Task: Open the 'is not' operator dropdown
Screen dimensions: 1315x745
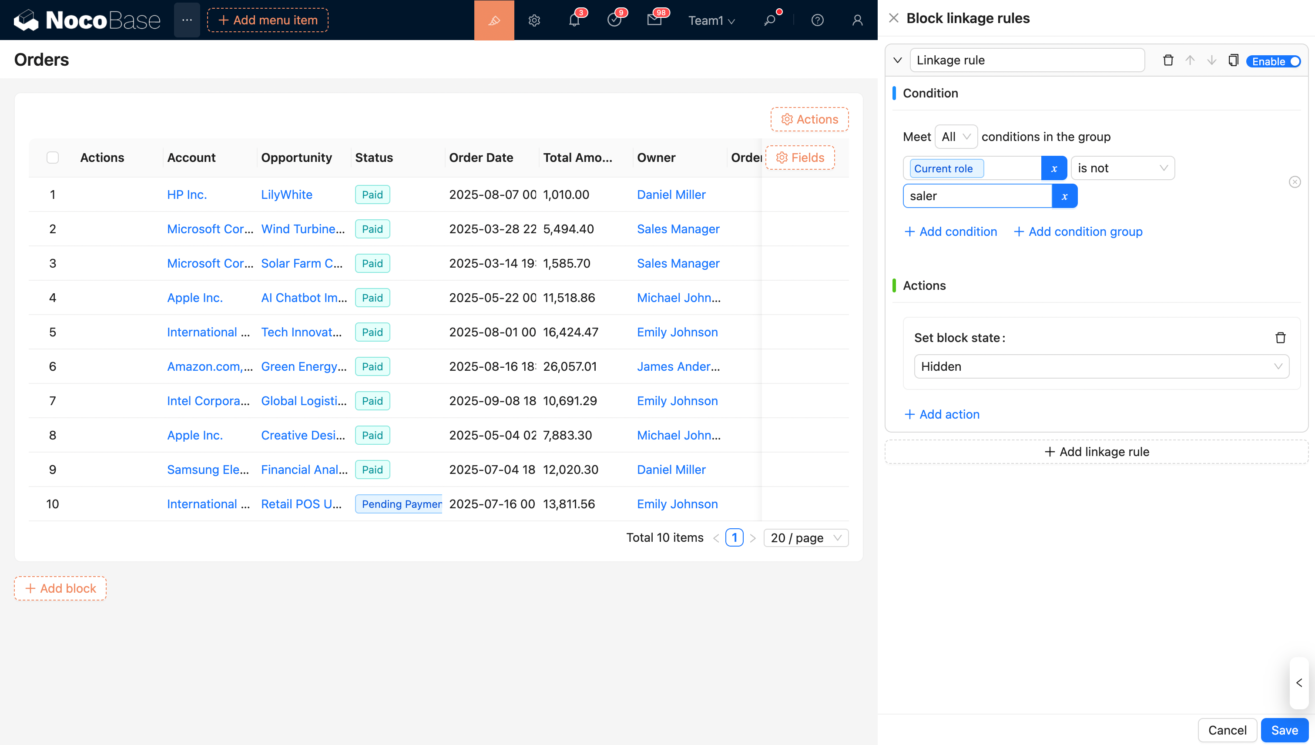Action: [x=1122, y=168]
